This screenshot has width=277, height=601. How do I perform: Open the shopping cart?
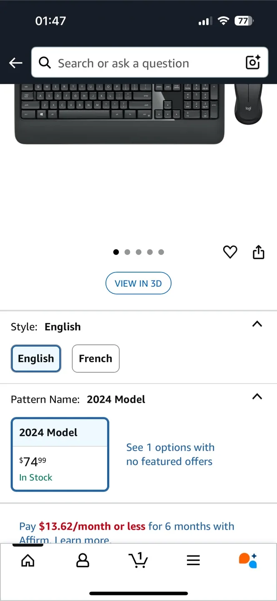click(138, 561)
